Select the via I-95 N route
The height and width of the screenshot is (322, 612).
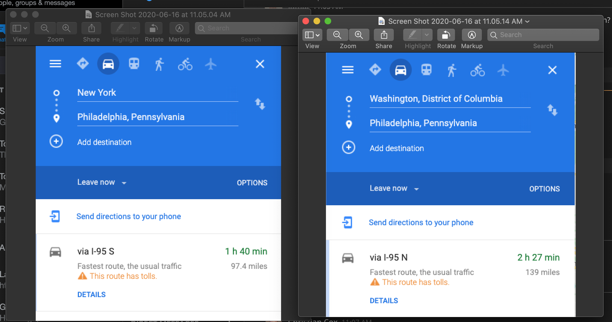[450, 278]
